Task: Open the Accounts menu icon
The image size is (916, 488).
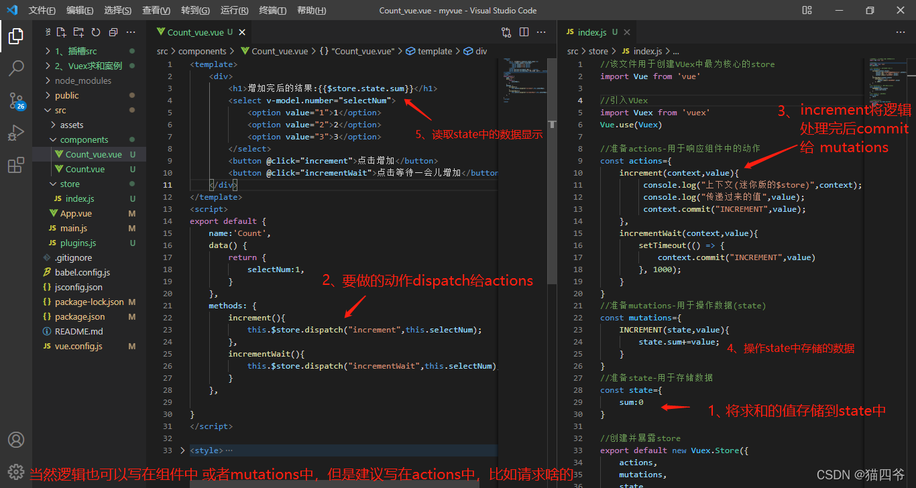Action: tap(16, 440)
